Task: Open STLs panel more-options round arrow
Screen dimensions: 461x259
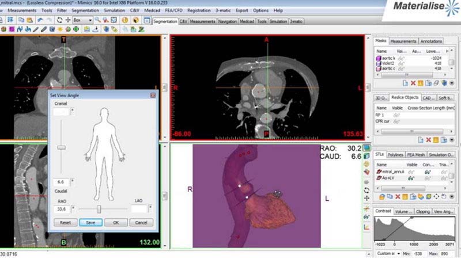Action: tap(452, 197)
